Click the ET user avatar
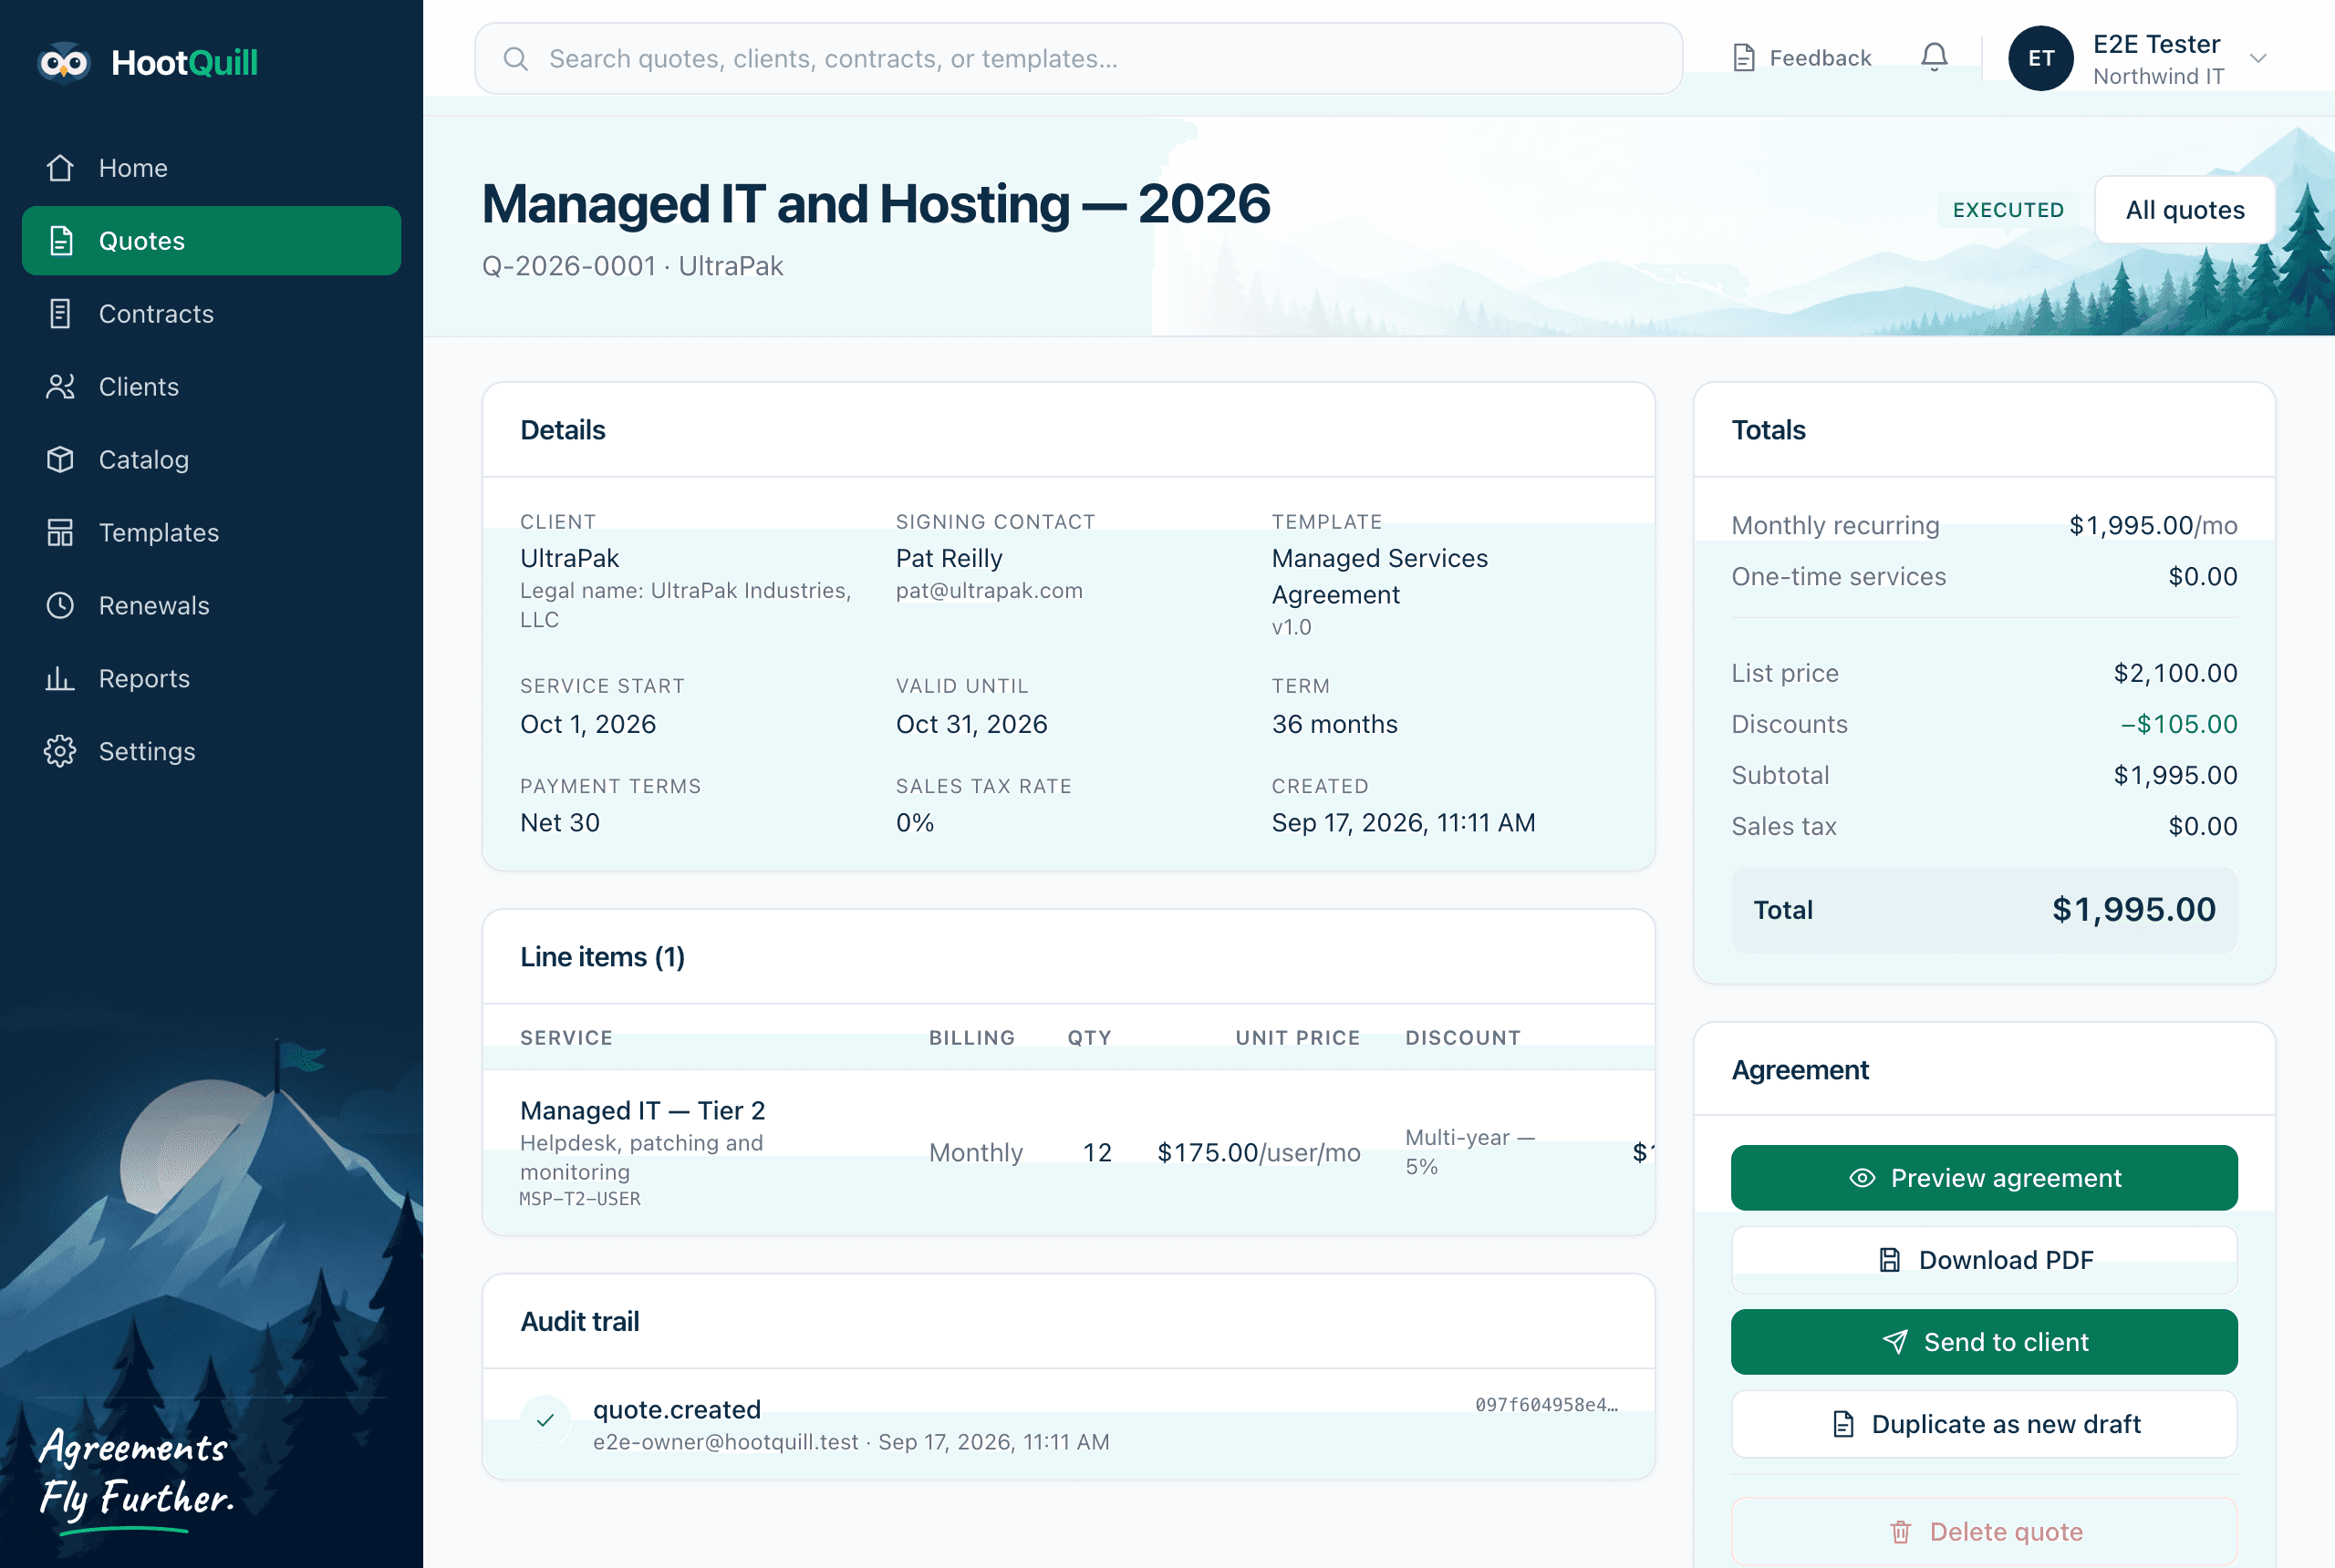This screenshot has height=1568, width=2335. pos(2041,59)
